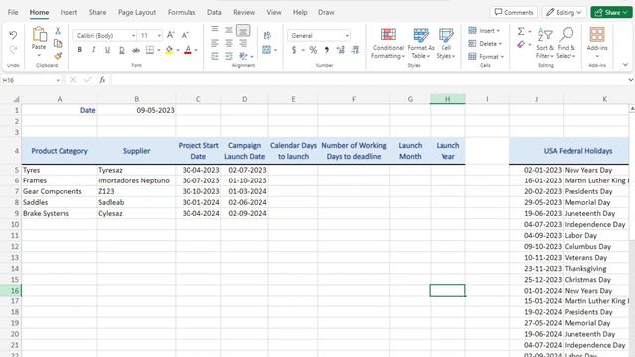Click the Borders icon
This screenshot has height=357, width=635.
coord(150,50)
